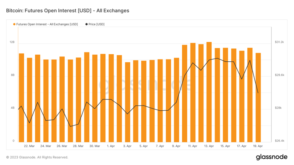
Task: Click the $31.2k label on right axis
Action: pyautogui.click(x=279, y=42)
